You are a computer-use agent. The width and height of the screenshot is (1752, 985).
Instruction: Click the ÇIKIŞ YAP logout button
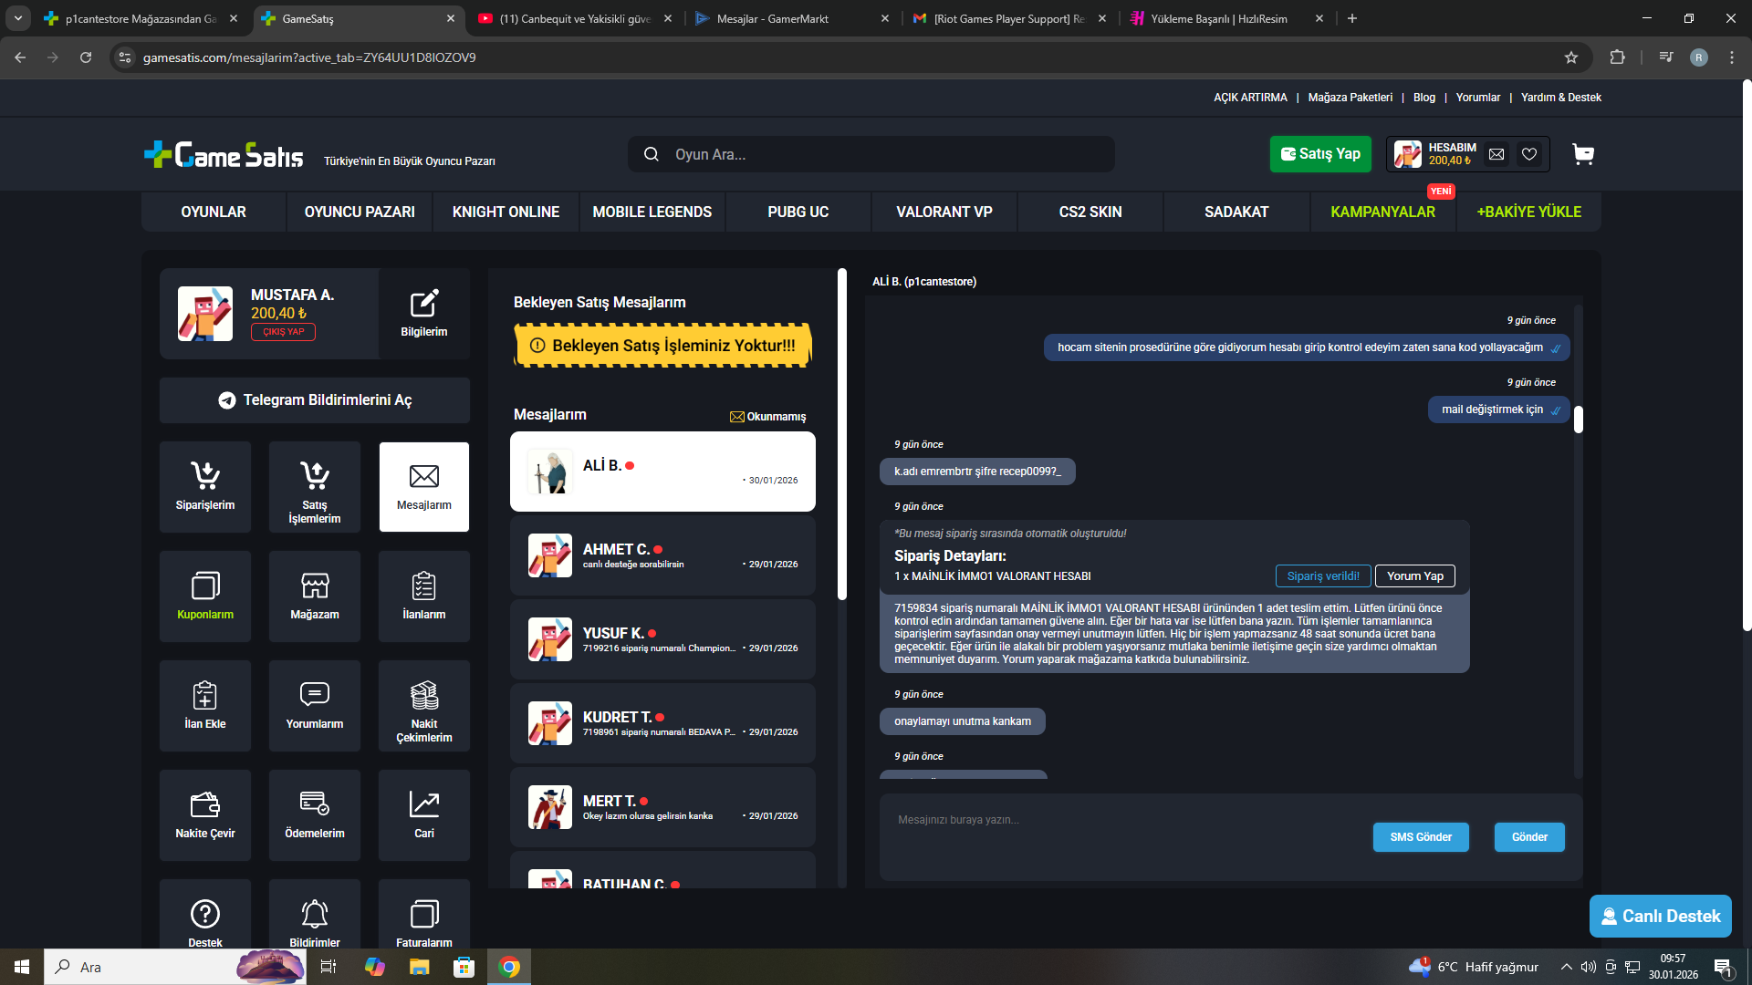point(284,332)
